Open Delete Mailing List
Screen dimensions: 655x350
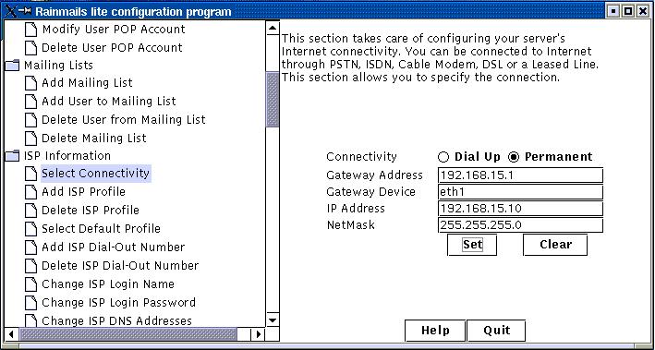click(94, 139)
